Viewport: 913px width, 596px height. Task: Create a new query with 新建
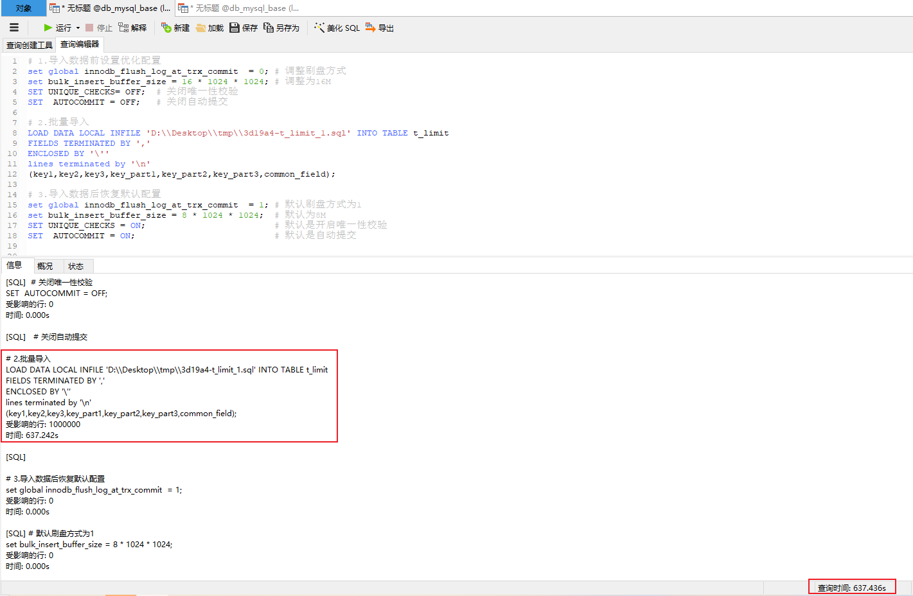[x=175, y=28]
